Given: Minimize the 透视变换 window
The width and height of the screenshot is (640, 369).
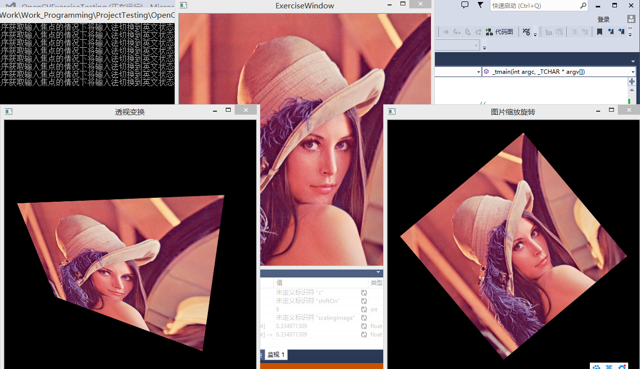Looking at the screenshot, I should 215,111.
